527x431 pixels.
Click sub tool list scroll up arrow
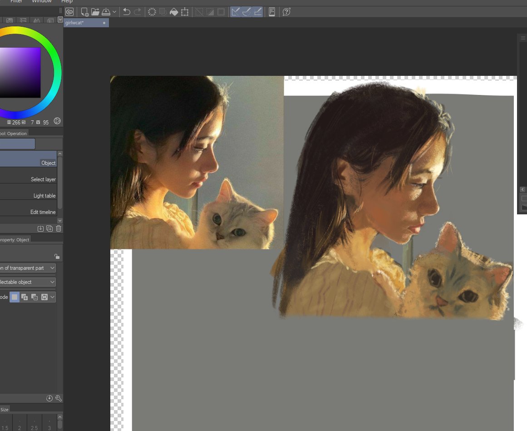(60, 154)
